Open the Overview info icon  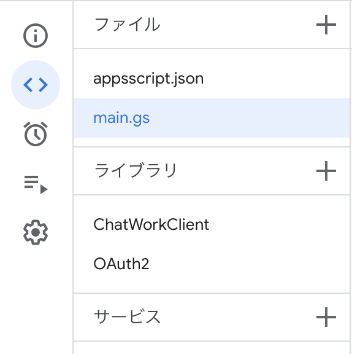point(36,36)
